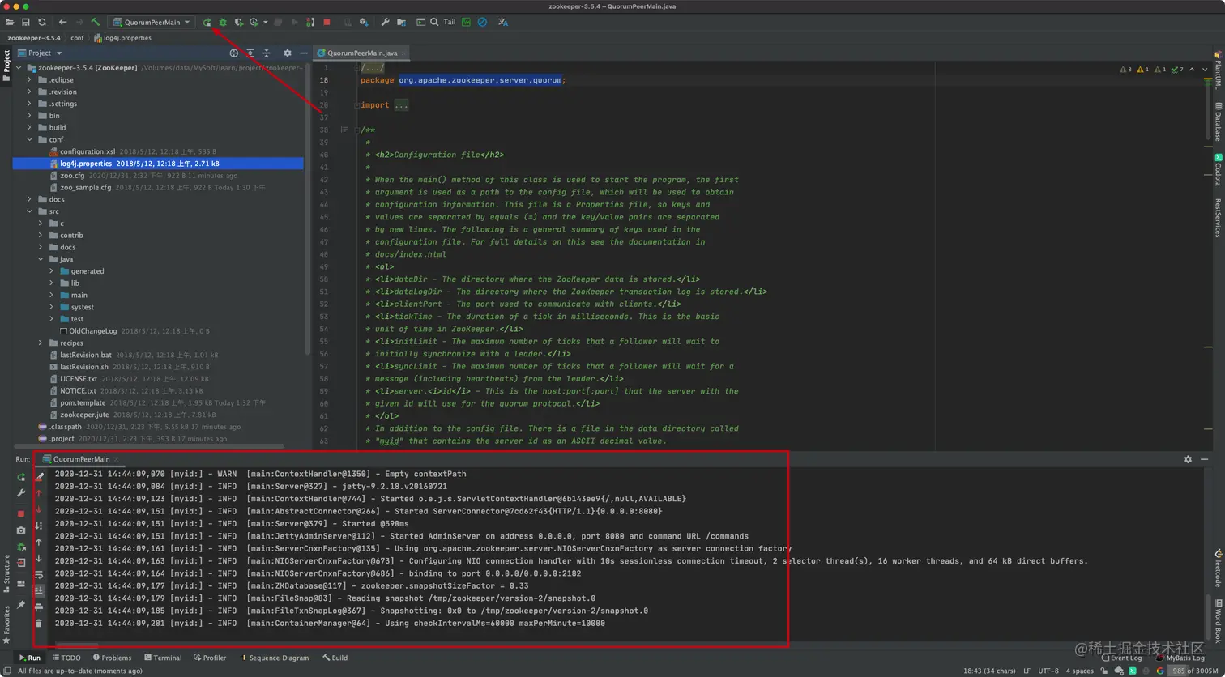Open project structure icon next to wrench

pyautogui.click(x=401, y=23)
